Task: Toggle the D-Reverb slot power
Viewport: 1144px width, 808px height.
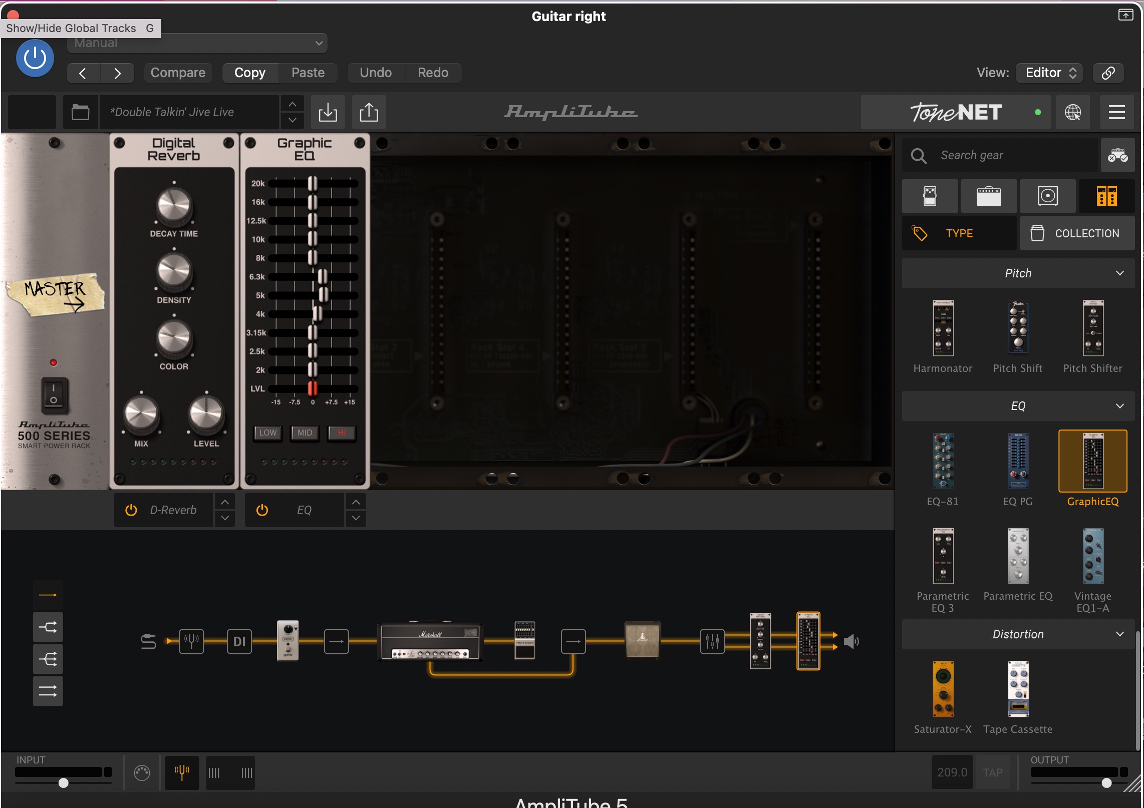Action: pos(131,510)
